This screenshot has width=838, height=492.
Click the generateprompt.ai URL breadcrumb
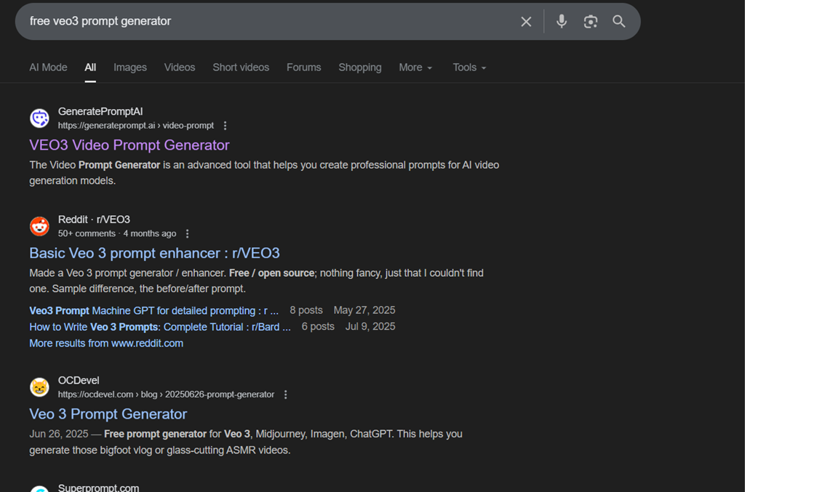point(136,126)
